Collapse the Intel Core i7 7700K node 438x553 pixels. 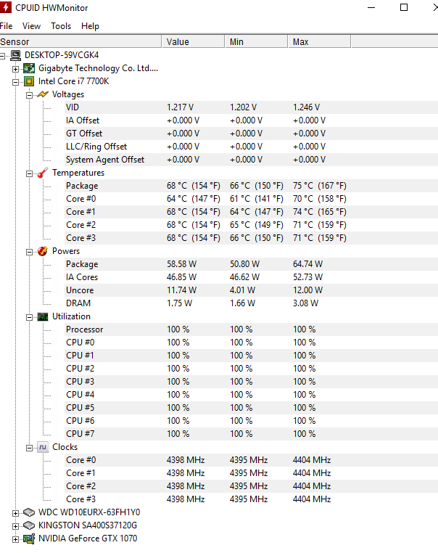click(15, 82)
